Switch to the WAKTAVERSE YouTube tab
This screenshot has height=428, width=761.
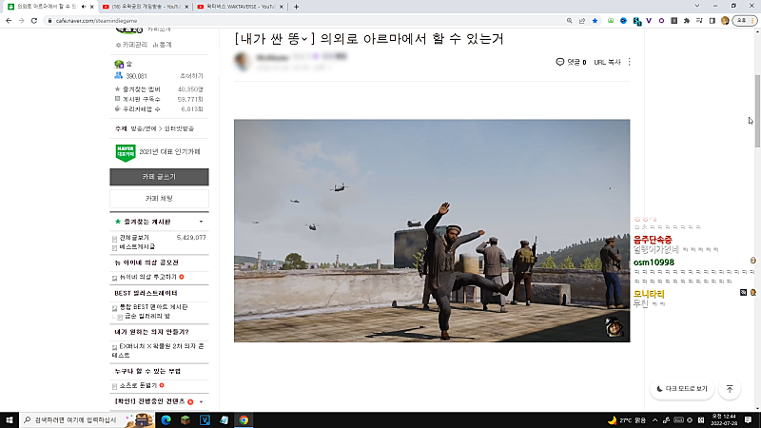click(x=241, y=7)
